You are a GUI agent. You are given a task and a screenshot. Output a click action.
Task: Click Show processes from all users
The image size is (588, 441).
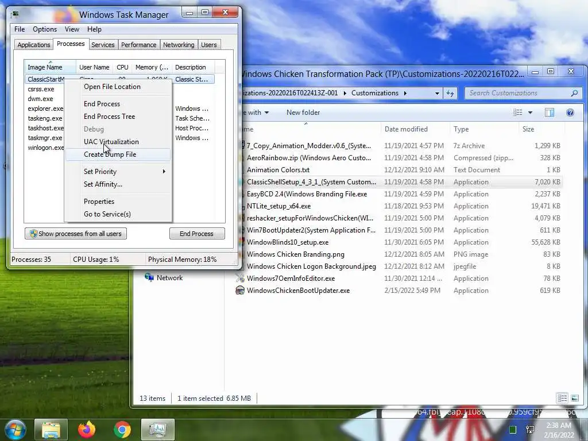coord(76,234)
